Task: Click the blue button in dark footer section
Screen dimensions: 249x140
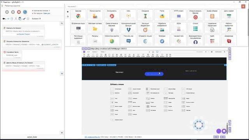Action: (x=154, y=74)
